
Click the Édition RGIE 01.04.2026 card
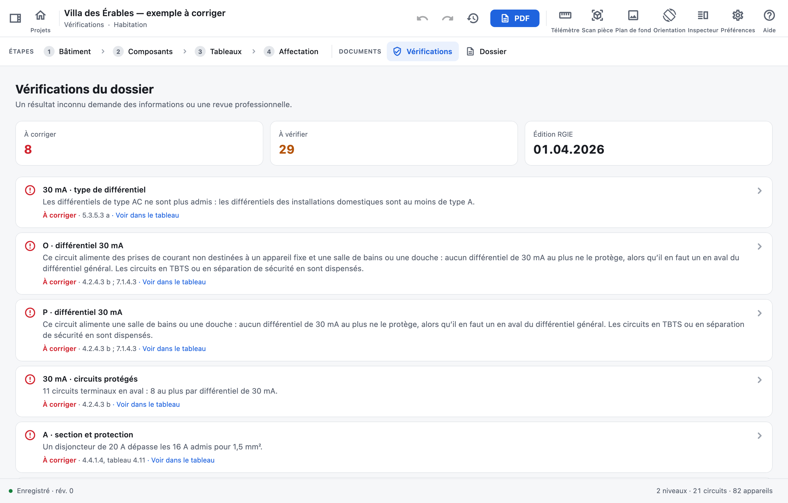coord(648,143)
